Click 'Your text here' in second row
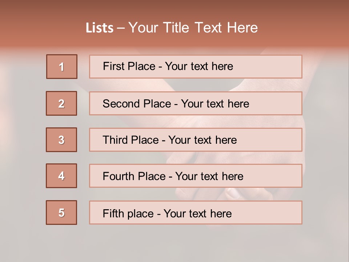This screenshot has width=349, height=262. pos(215,104)
